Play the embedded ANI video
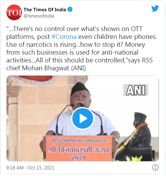 pyautogui.click(x=83, y=118)
